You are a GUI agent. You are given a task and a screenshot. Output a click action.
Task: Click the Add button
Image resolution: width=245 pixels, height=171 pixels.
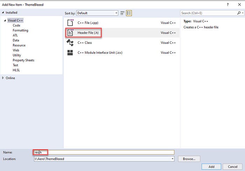click(211, 166)
